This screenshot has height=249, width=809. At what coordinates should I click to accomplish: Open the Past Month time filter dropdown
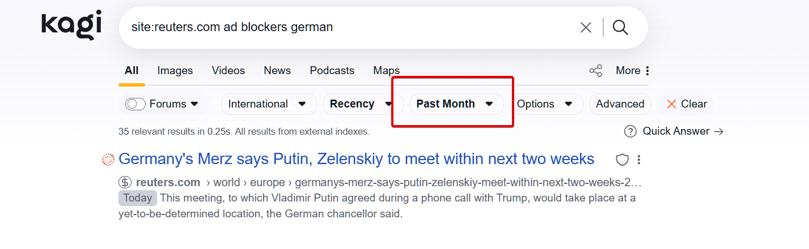click(455, 104)
